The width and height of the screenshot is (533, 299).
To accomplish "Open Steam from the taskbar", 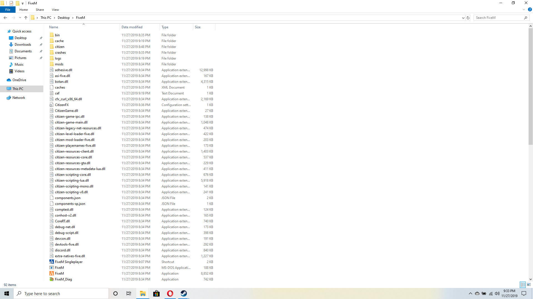I will [184, 293].
